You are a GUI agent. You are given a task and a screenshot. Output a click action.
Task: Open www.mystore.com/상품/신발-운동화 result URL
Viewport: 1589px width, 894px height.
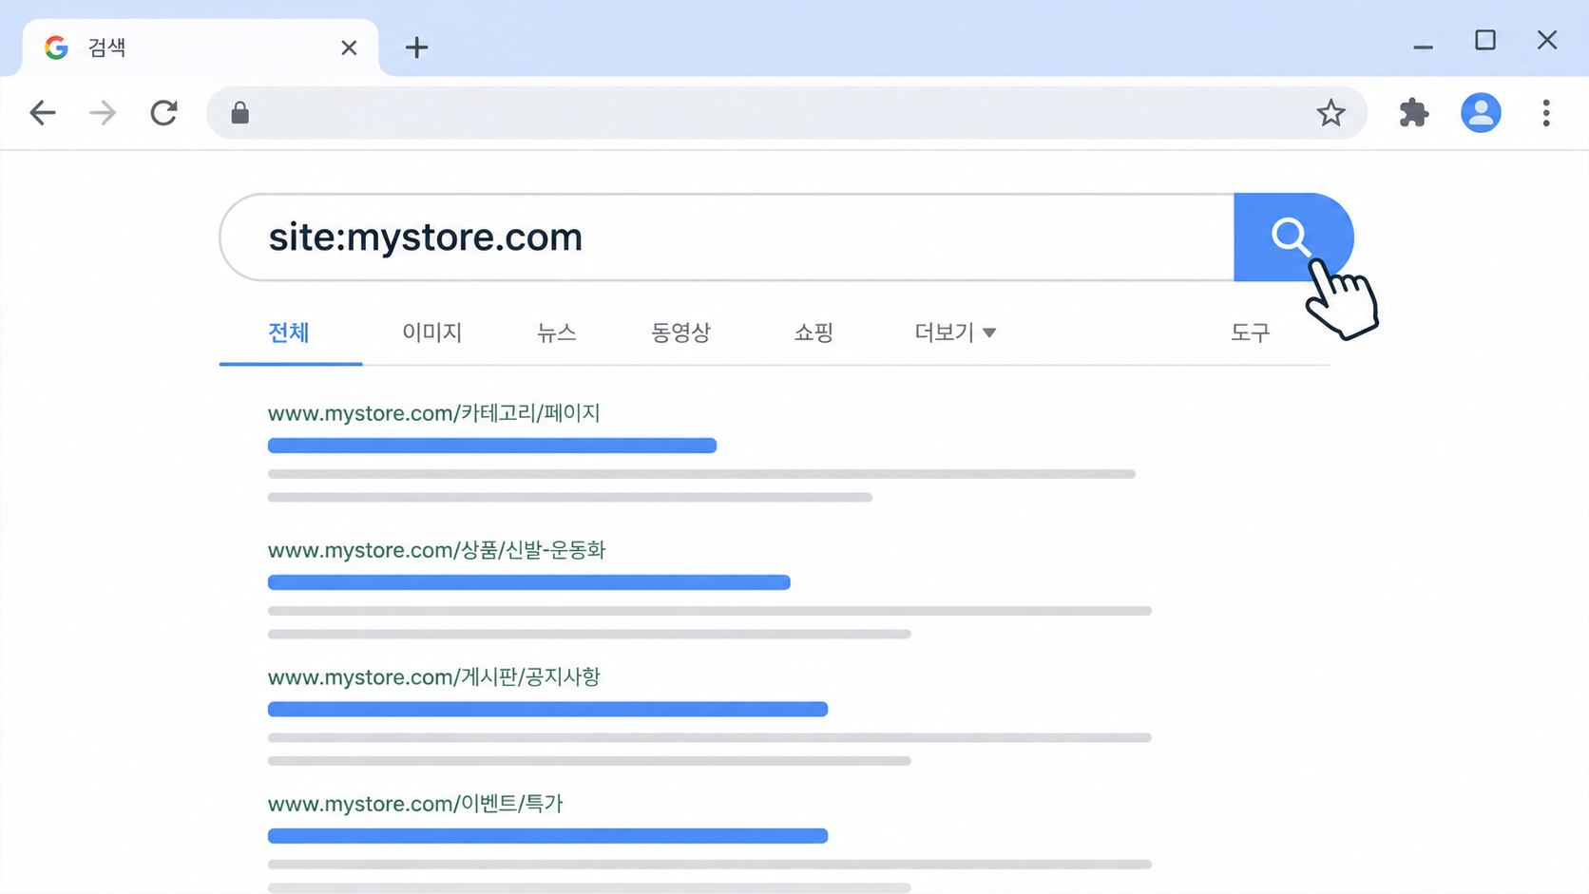[436, 550]
